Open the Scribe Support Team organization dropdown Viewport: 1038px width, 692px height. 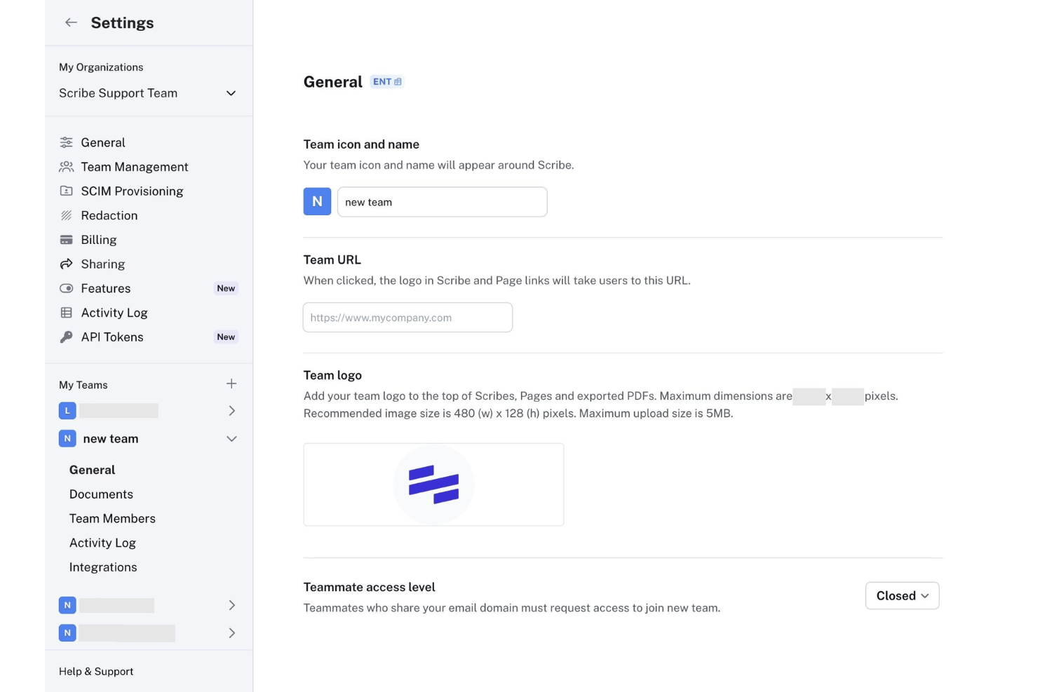(x=149, y=93)
